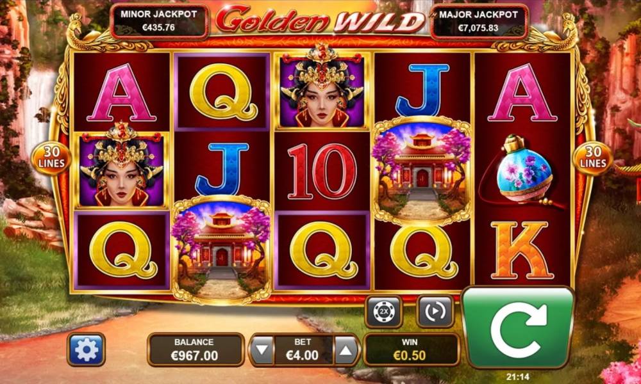Click the right 30 Lines badge

[x=592, y=158]
